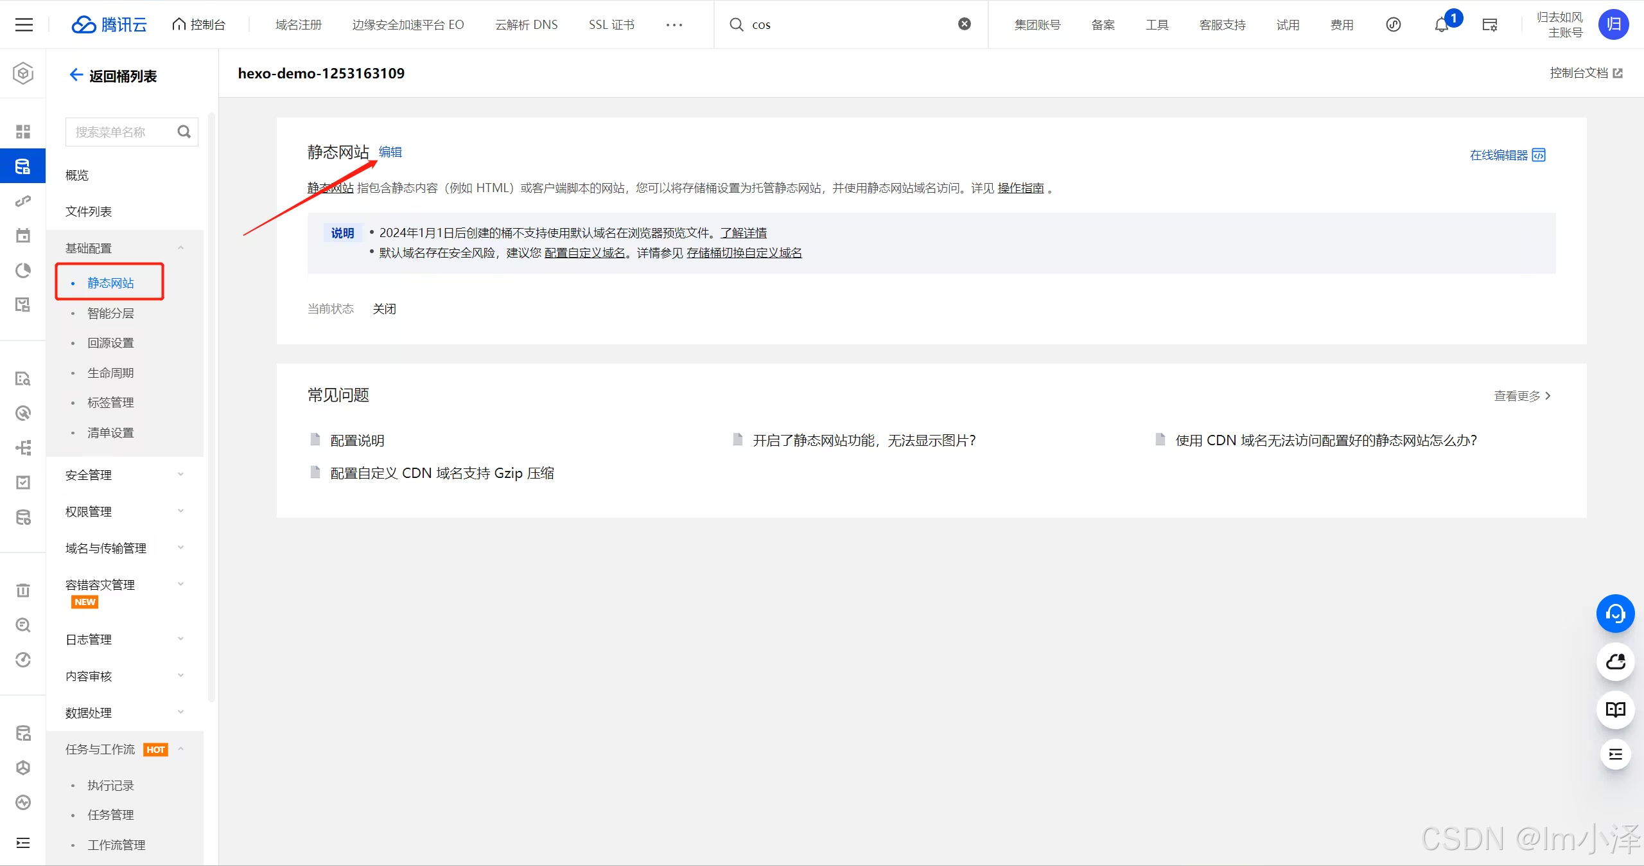
Task: Open 配置自定义域名 link
Action: pyautogui.click(x=585, y=253)
